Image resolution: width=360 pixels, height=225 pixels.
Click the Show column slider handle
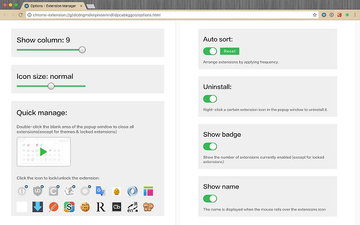pos(82,50)
